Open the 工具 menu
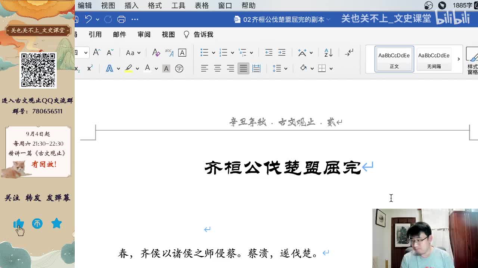Image resolution: width=478 pixels, height=268 pixels. pos(178,5)
